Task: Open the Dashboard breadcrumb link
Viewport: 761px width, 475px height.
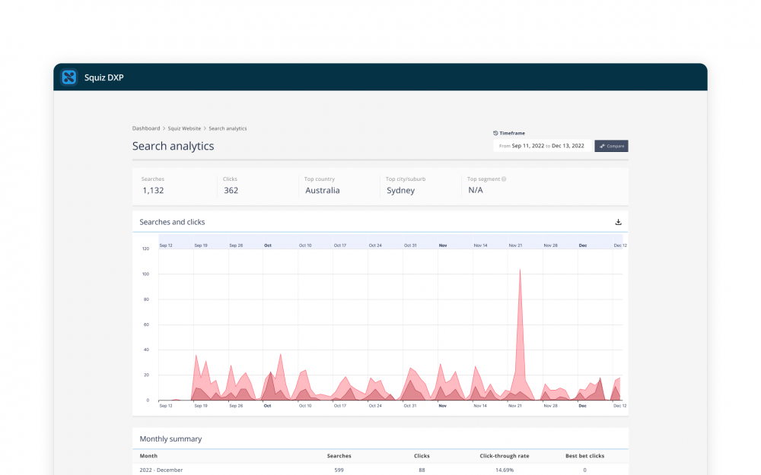Action: tap(146, 128)
